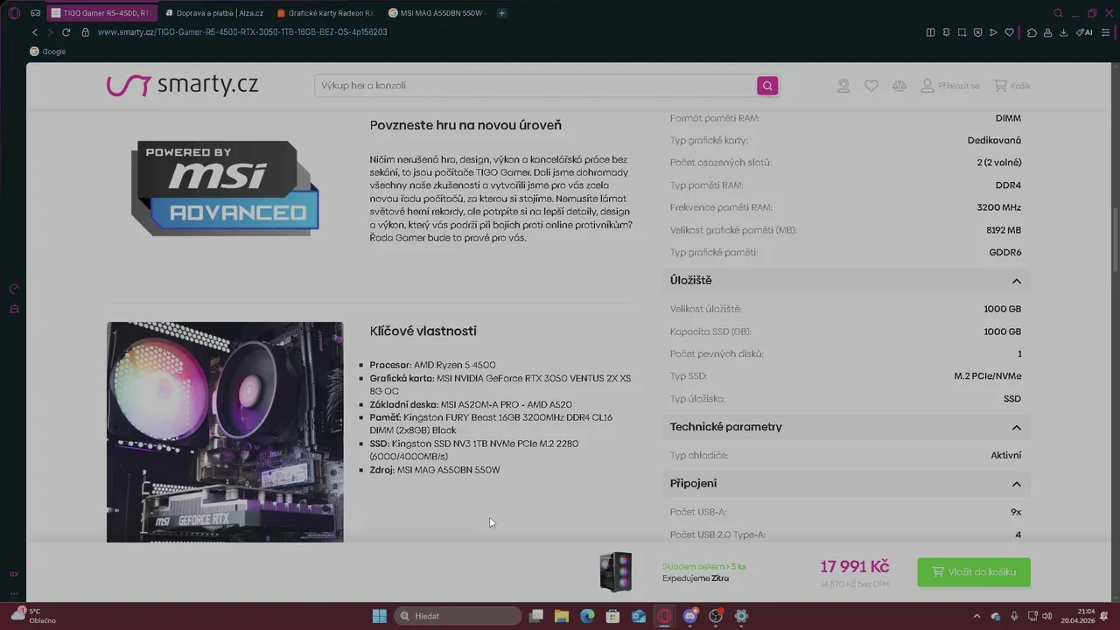1120x630 pixels.
Task: Click the '8192 MB' graphics memory value
Action: [x=1004, y=230]
